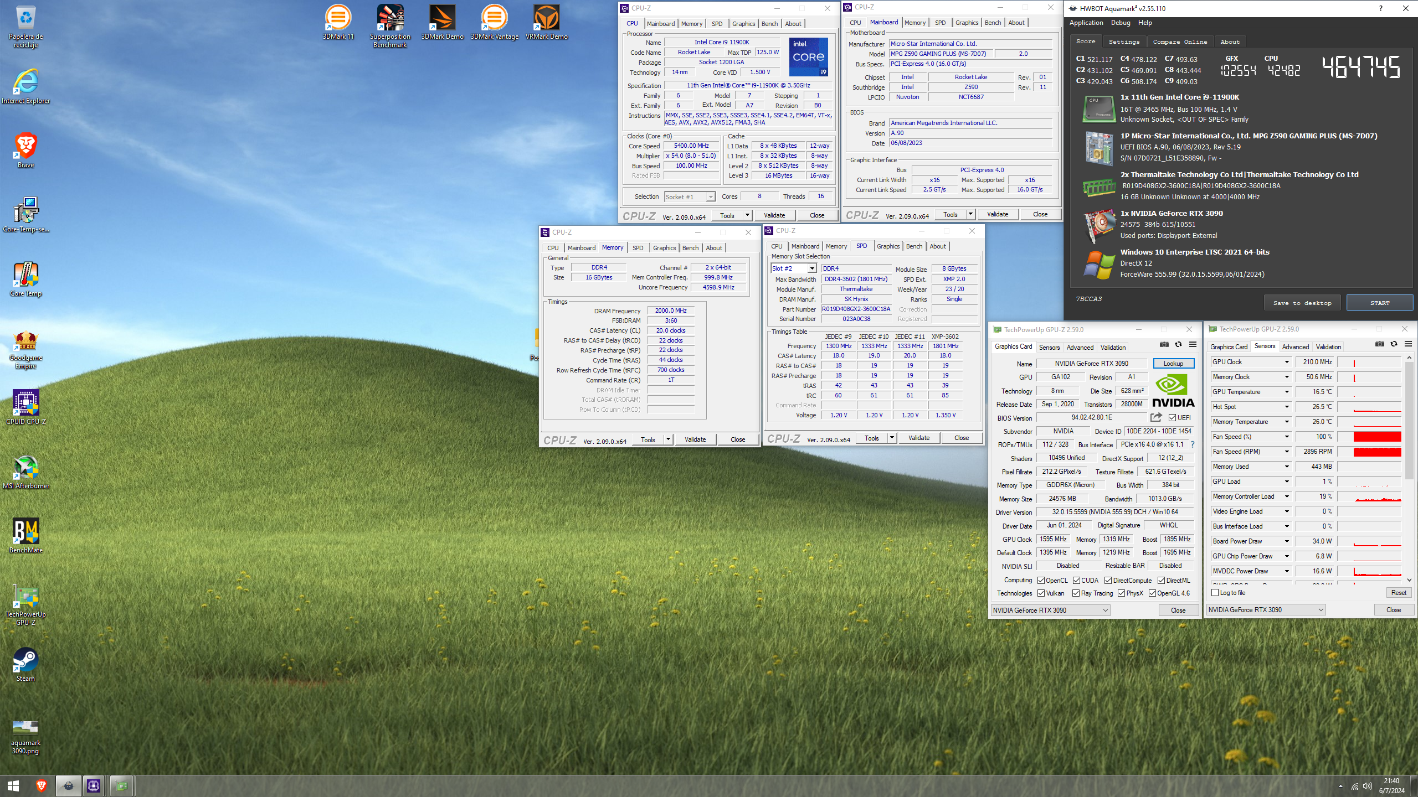Take screenshot in GPU-Z Sensors window
The height and width of the screenshot is (797, 1418).
click(1379, 344)
